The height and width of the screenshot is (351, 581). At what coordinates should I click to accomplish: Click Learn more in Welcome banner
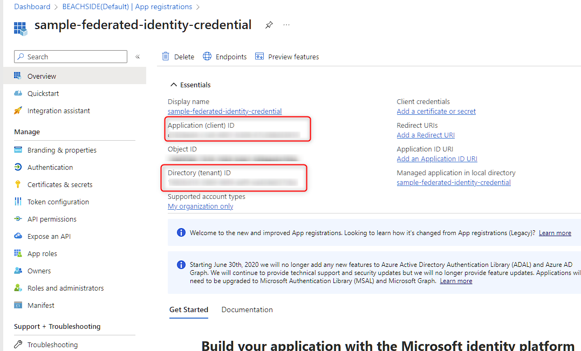[555, 232]
